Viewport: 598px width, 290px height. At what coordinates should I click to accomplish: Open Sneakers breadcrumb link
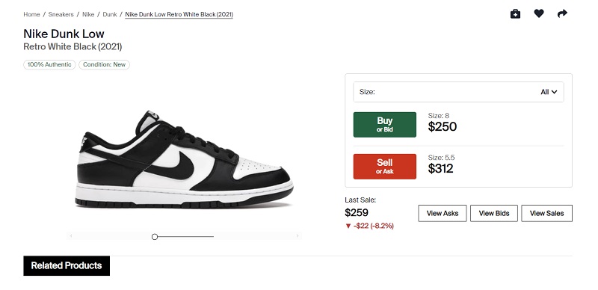click(61, 14)
